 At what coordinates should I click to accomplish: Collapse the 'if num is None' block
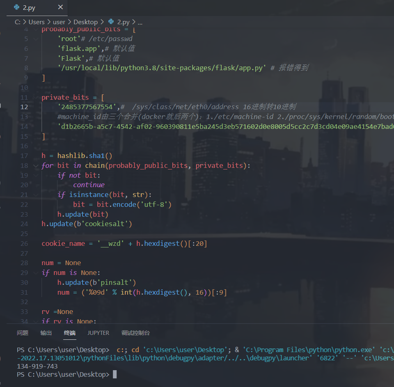tap(36, 273)
